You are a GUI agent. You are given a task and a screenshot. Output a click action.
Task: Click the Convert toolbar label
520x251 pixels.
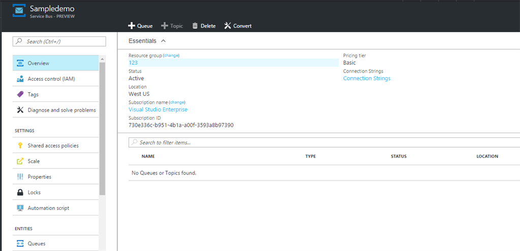pos(242,26)
